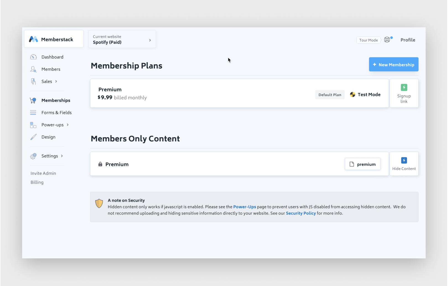Open the premium content document tag
This screenshot has height=286, width=448.
point(362,164)
